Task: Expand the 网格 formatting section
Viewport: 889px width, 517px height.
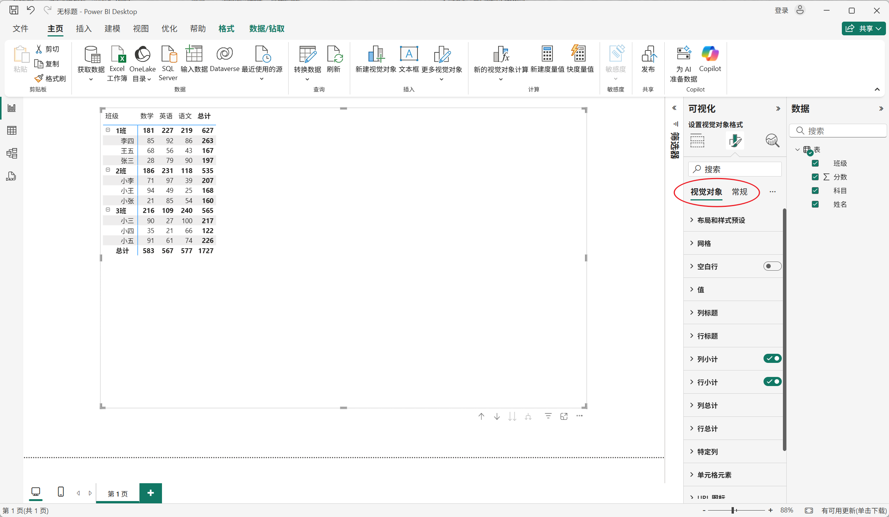Action: pos(704,243)
